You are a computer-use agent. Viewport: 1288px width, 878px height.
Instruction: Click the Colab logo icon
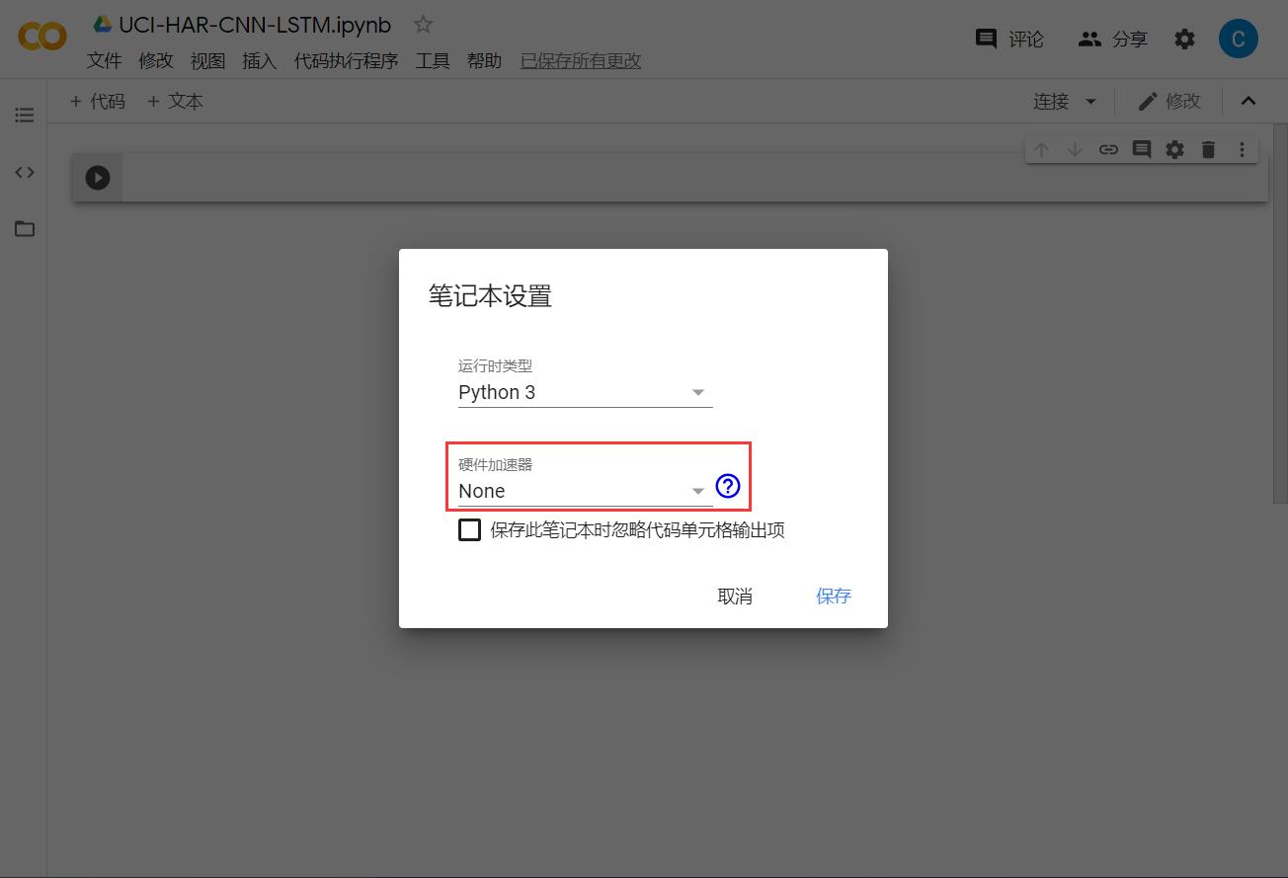(x=42, y=38)
